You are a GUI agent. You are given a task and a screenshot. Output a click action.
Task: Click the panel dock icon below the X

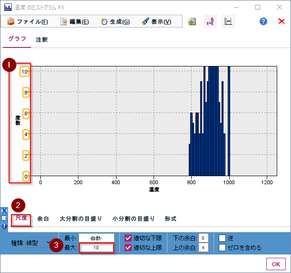point(4,218)
